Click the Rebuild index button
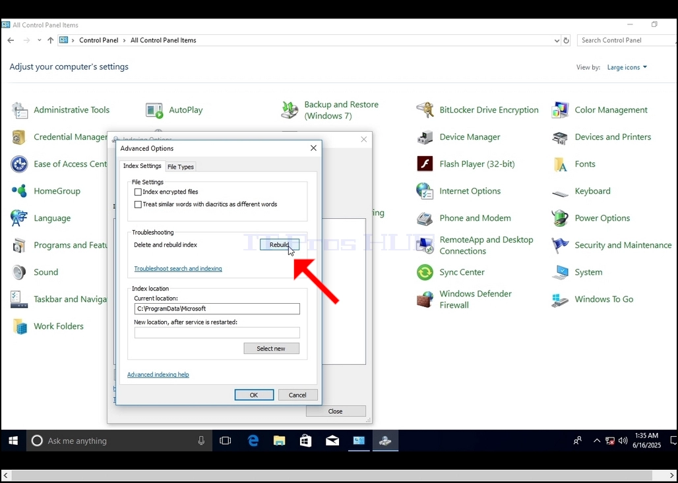This screenshot has height=483, width=678. (280, 244)
